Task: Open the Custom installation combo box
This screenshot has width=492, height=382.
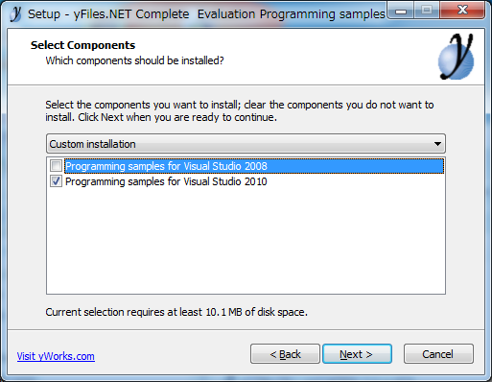Action: pos(246,144)
